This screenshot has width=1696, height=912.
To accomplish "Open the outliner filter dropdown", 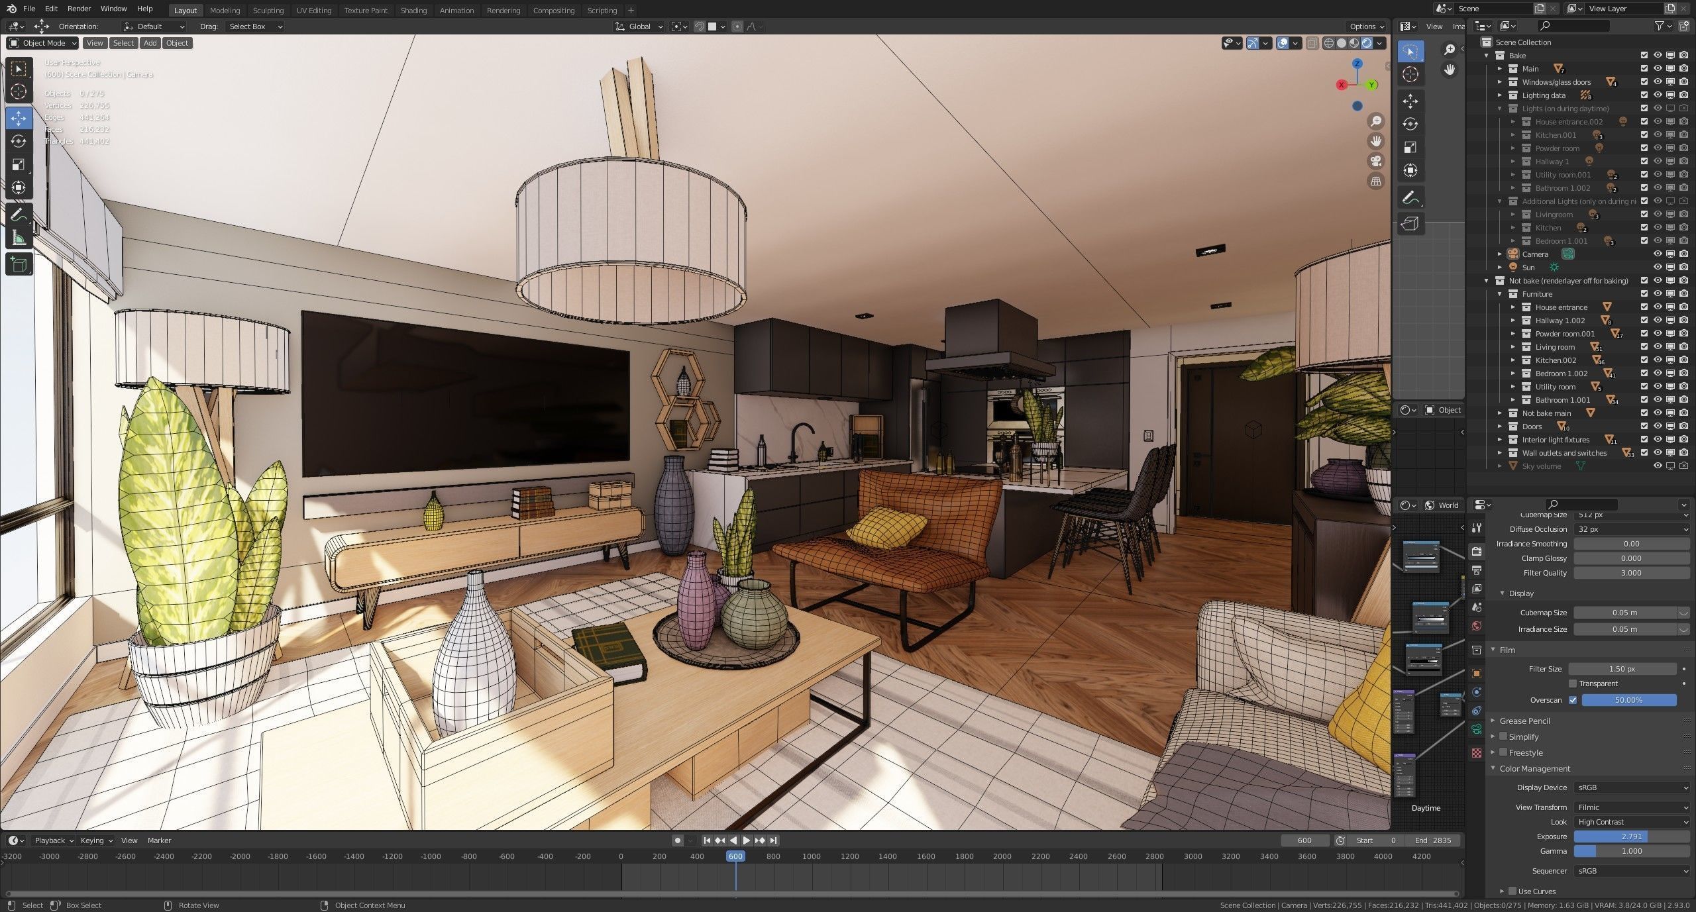I will point(1664,26).
